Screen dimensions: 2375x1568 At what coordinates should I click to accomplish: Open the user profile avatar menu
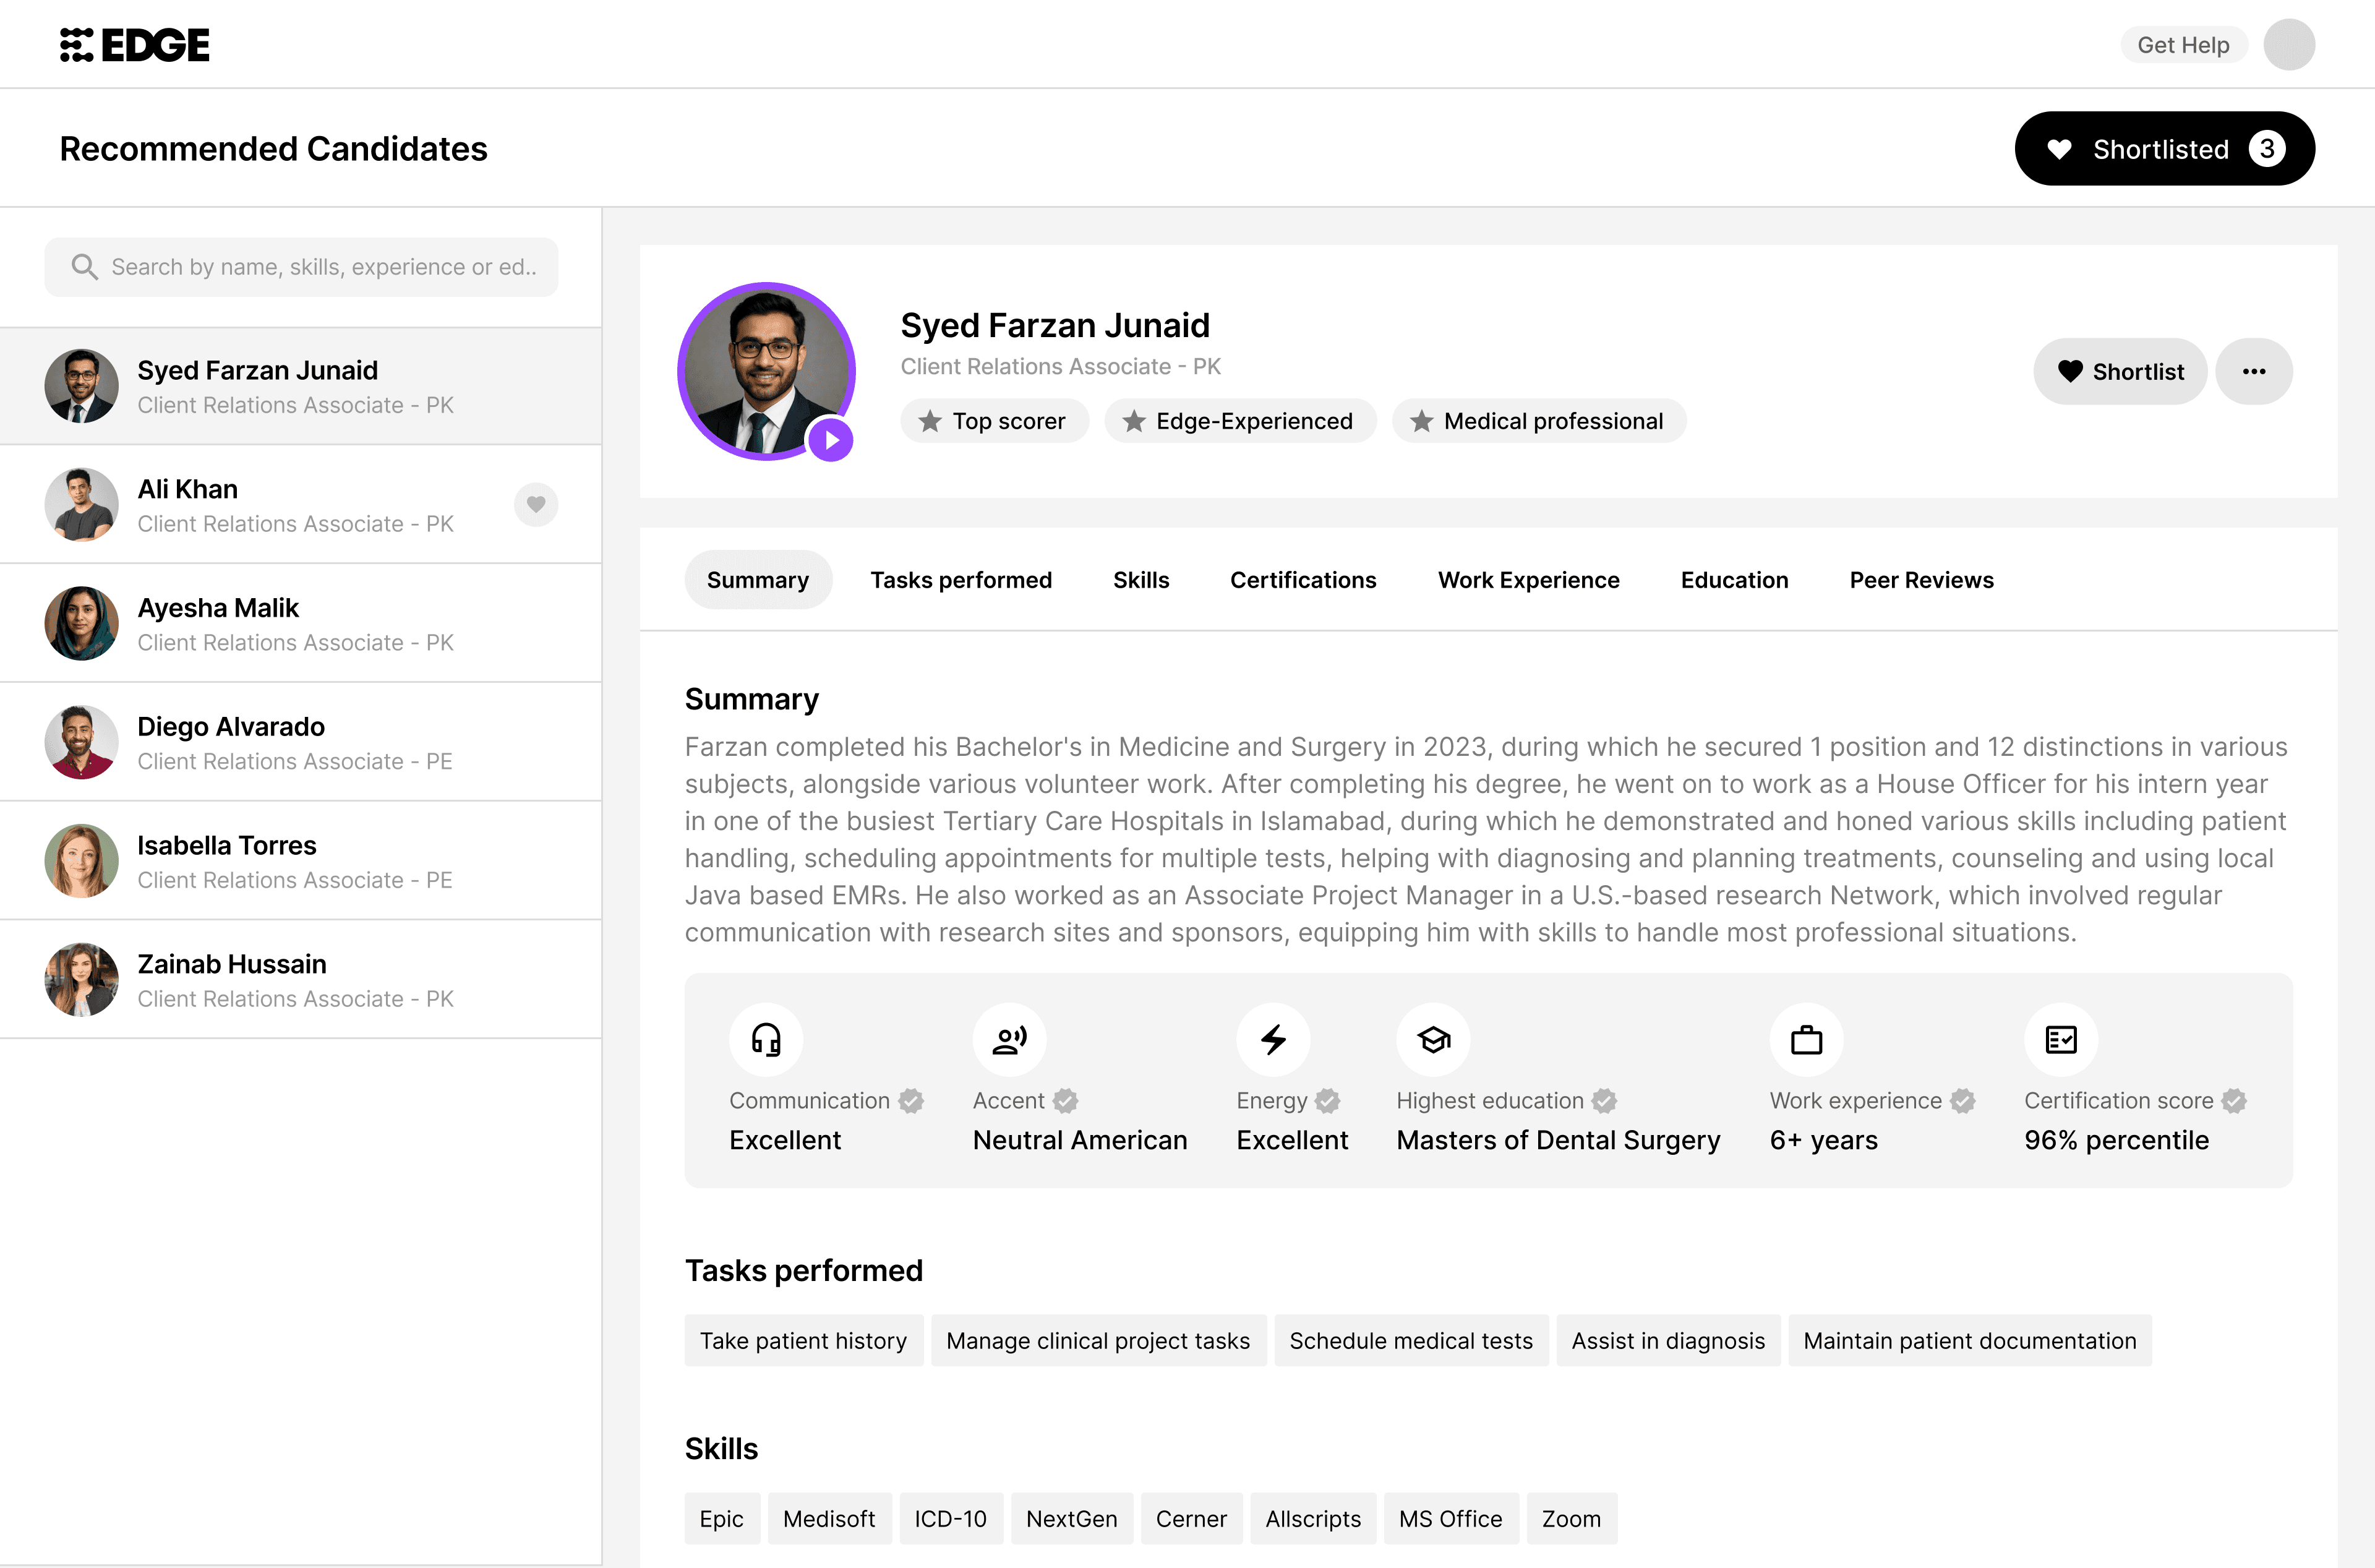pyautogui.click(x=2289, y=45)
